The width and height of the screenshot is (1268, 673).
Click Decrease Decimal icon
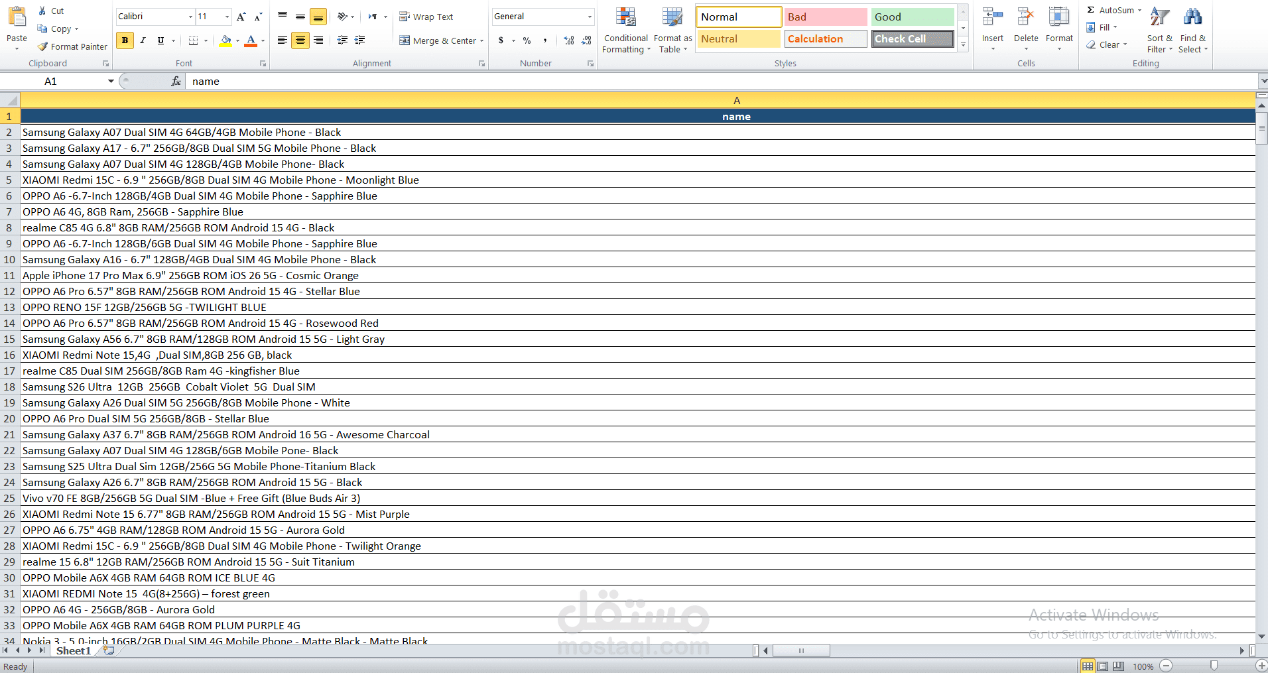(x=586, y=40)
